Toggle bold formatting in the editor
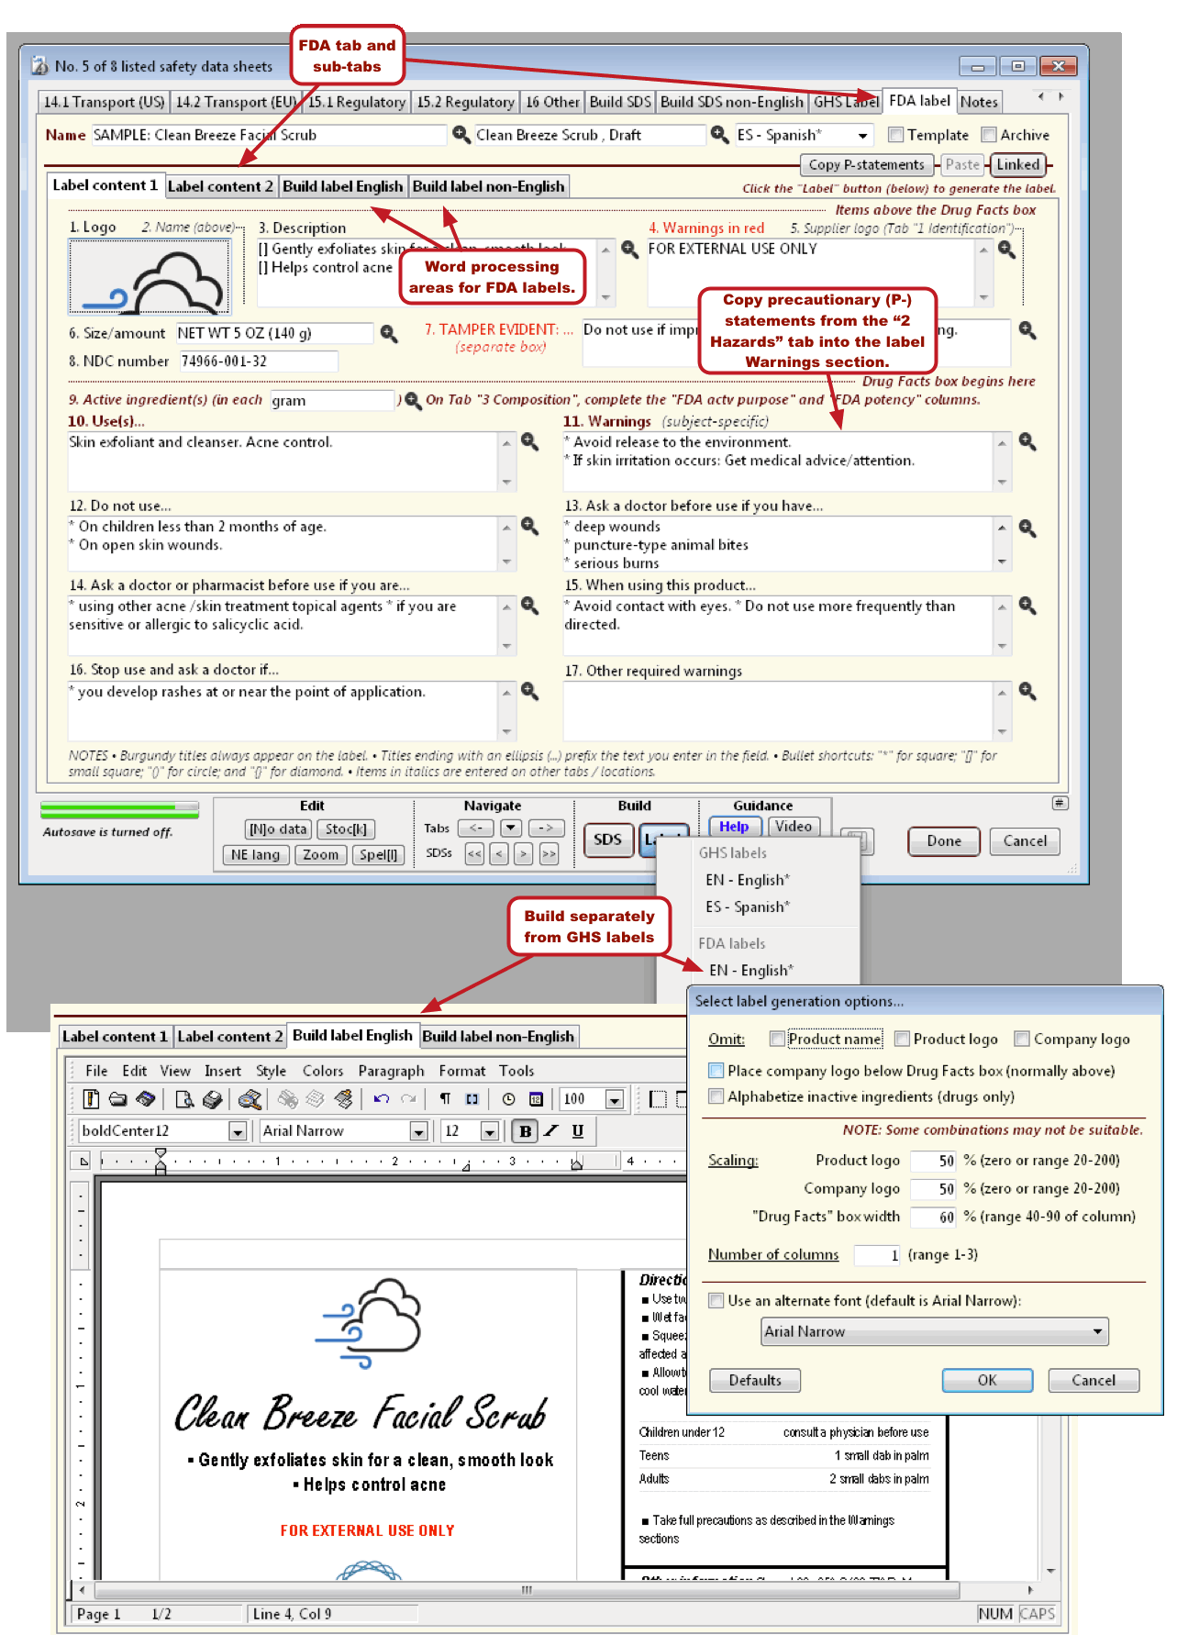1177x1635 pixels. coord(525,1131)
